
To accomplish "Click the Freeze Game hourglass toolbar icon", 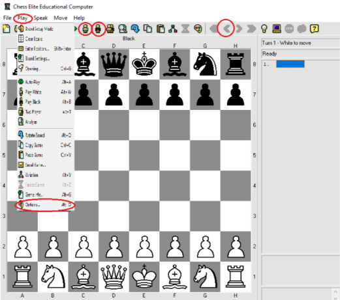I will pyautogui.click(x=185, y=29).
